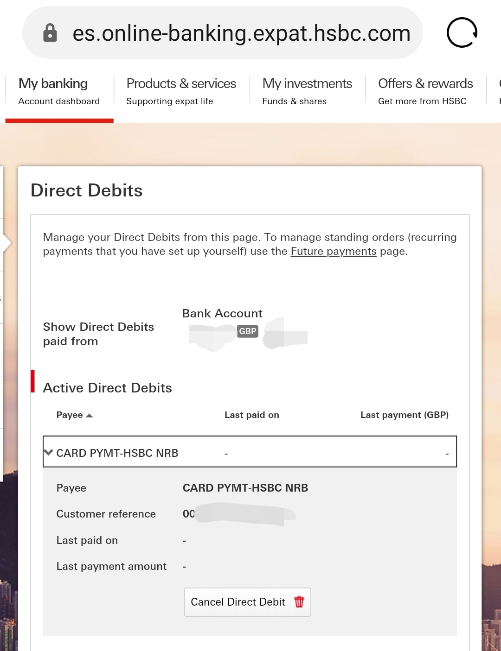Select the Offers & rewards tab
This screenshot has height=651, width=501.
(x=425, y=91)
